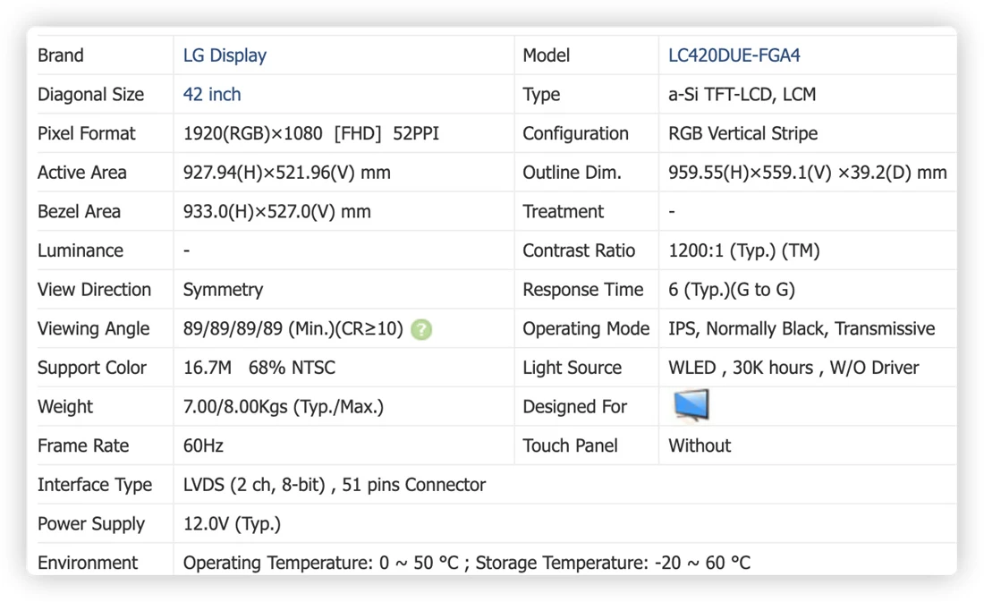This screenshot has width=984, height=602.
Task: Select the Bezel Area value 933.0(H)×527.0(V) mm
Action: pos(276,211)
